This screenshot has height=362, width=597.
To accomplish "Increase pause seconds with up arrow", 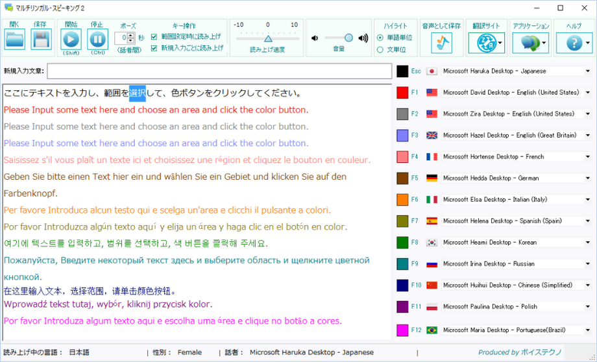I will coord(131,36).
